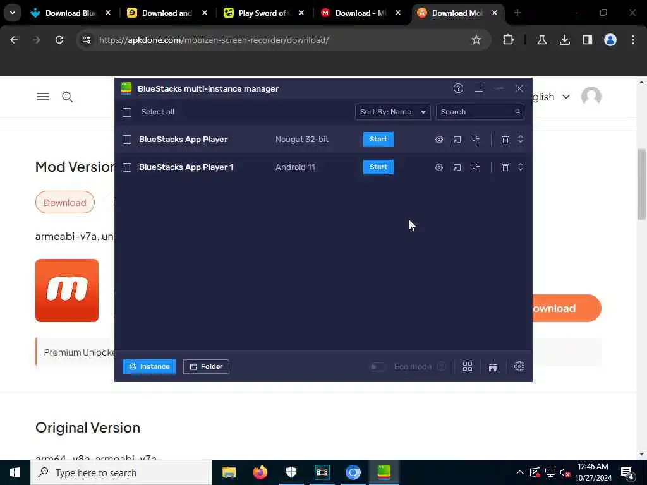647x485 pixels.
Task: Start the Nougat 32-bit instance
Action: tap(378, 140)
